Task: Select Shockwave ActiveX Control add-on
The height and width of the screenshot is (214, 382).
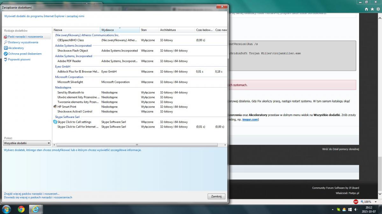Action: (x=140, y=112)
